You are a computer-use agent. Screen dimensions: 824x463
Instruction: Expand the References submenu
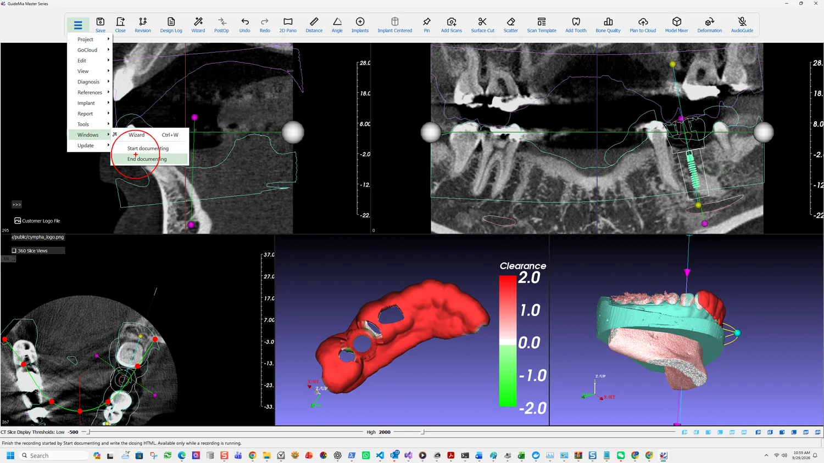click(x=89, y=92)
